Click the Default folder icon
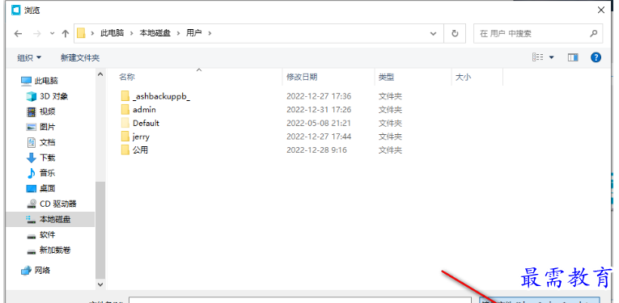The width and height of the screenshot is (619, 303). point(125,123)
